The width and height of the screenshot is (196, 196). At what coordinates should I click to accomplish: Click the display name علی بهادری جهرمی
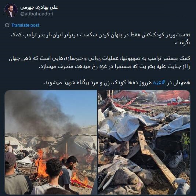(x=39, y=7)
